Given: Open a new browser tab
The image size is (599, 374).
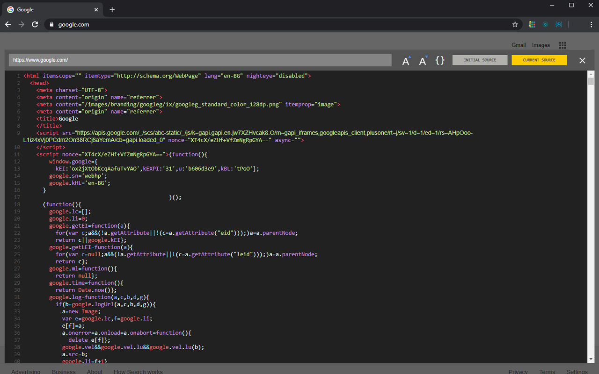Looking at the screenshot, I should 112,9.
